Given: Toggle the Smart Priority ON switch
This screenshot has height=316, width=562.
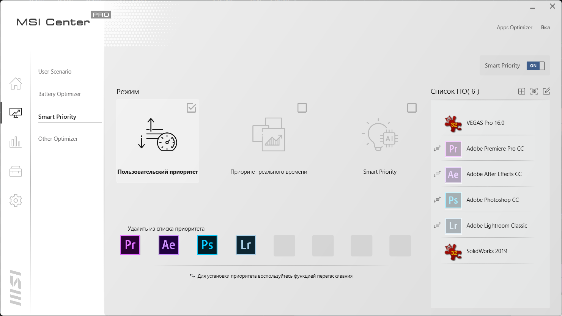Looking at the screenshot, I should (x=535, y=66).
